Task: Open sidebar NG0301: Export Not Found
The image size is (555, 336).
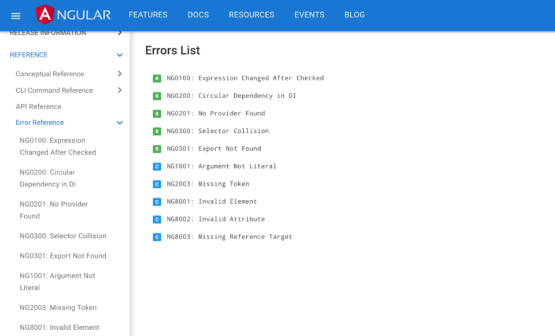Action: [63, 256]
